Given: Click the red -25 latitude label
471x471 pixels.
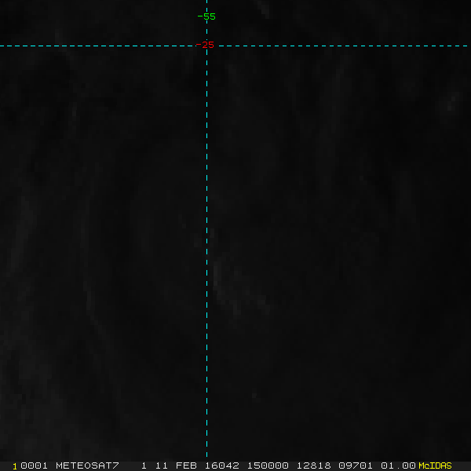Looking at the screenshot, I should click(x=205, y=45).
